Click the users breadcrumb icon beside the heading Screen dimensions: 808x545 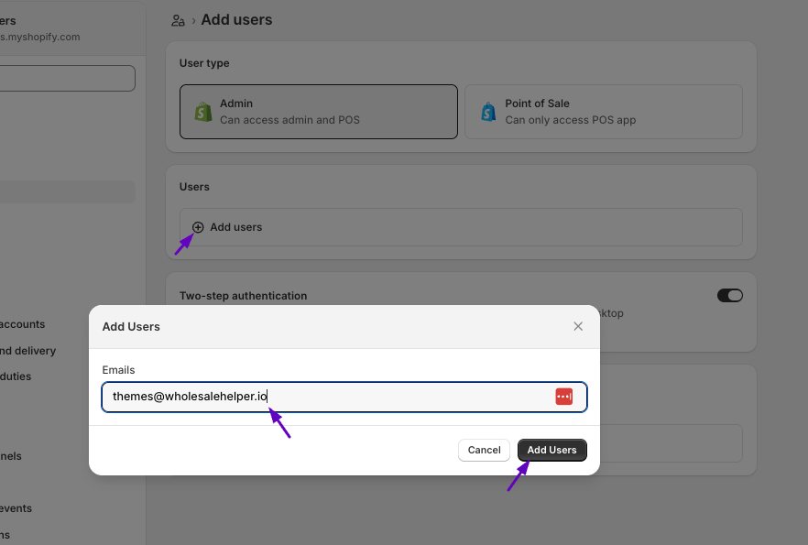(x=178, y=20)
